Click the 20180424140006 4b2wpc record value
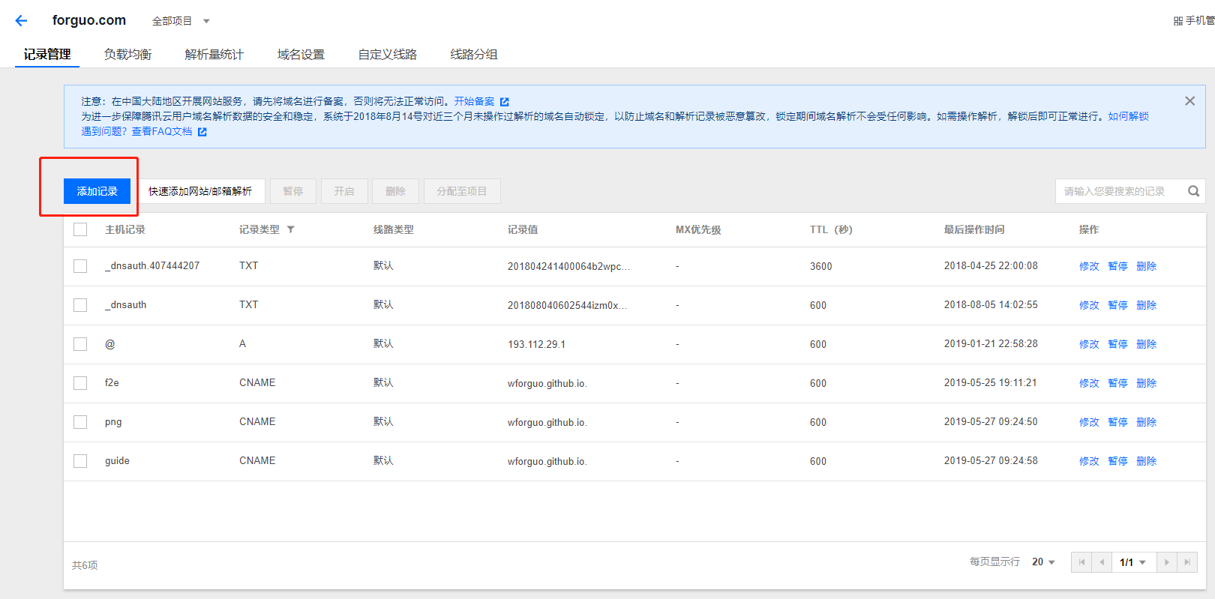This screenshot has height=599, width=1215. coord(568,266)
